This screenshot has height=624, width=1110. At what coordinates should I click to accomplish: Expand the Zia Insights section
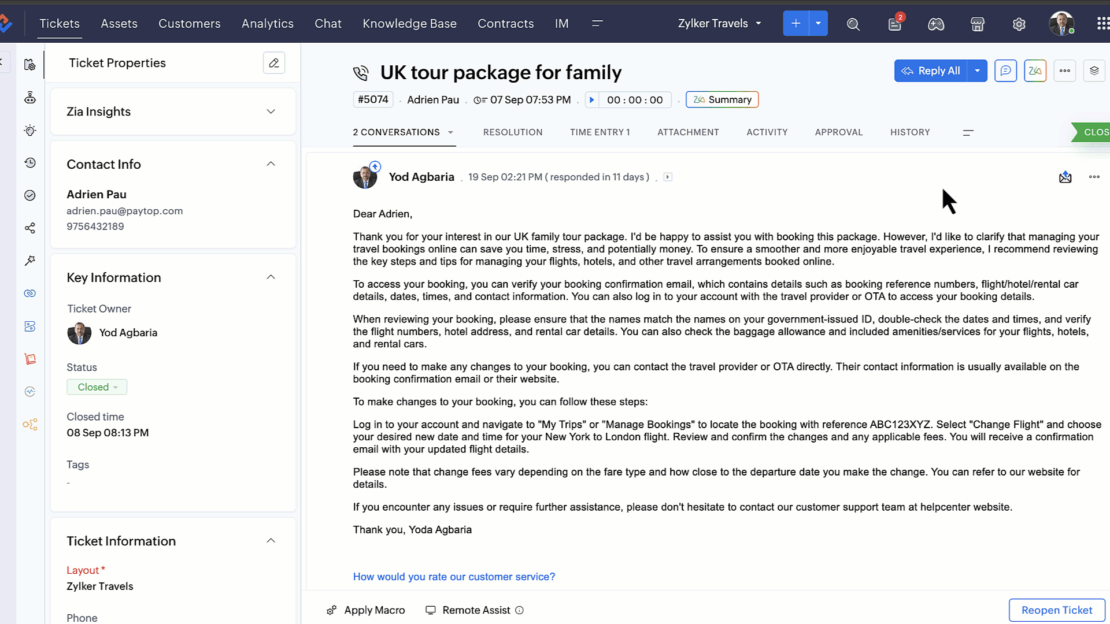(271, 112)
